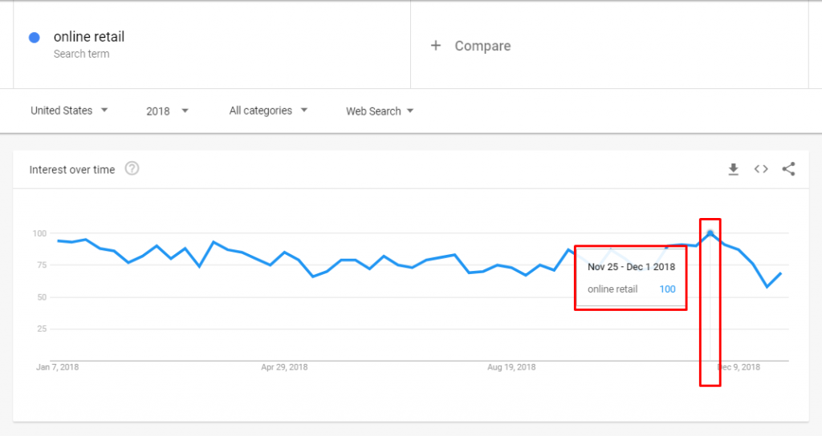The height and width of the screenshot is (436, 822).
Task: Click the Jan 7, 2018 axis label
Action: click(57, 367)
